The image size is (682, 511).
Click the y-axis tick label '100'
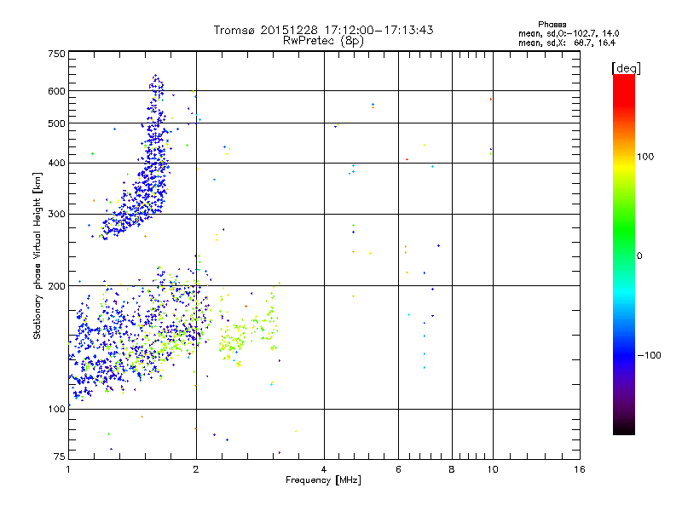(56, 409)
